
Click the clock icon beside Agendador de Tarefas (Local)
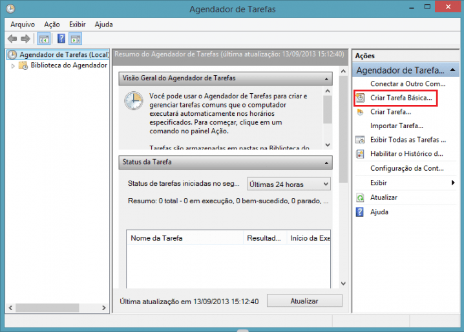point(12,54)
